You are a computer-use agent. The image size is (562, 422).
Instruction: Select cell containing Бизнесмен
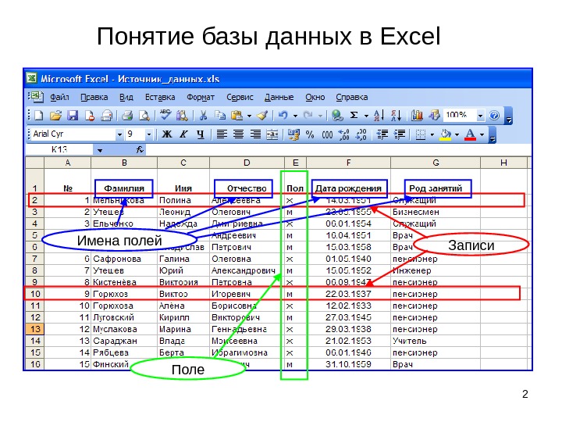click(x=435, y=212)
